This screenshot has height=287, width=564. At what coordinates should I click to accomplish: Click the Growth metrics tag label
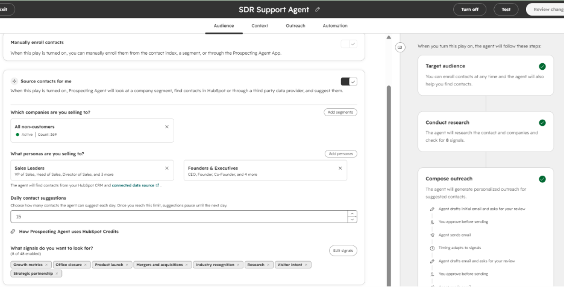(28, 265)
